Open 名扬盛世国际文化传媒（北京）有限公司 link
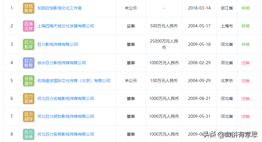262x142 pixels. coord(74,81)
